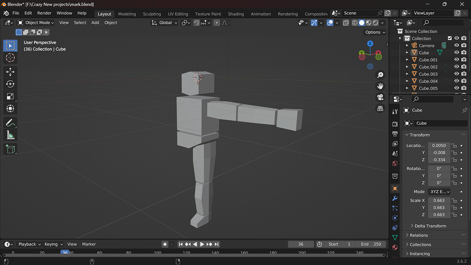The image size is (471, 265).
Task: Select the Scale tool
Action: pyautogui.click(x=10, y=96)
